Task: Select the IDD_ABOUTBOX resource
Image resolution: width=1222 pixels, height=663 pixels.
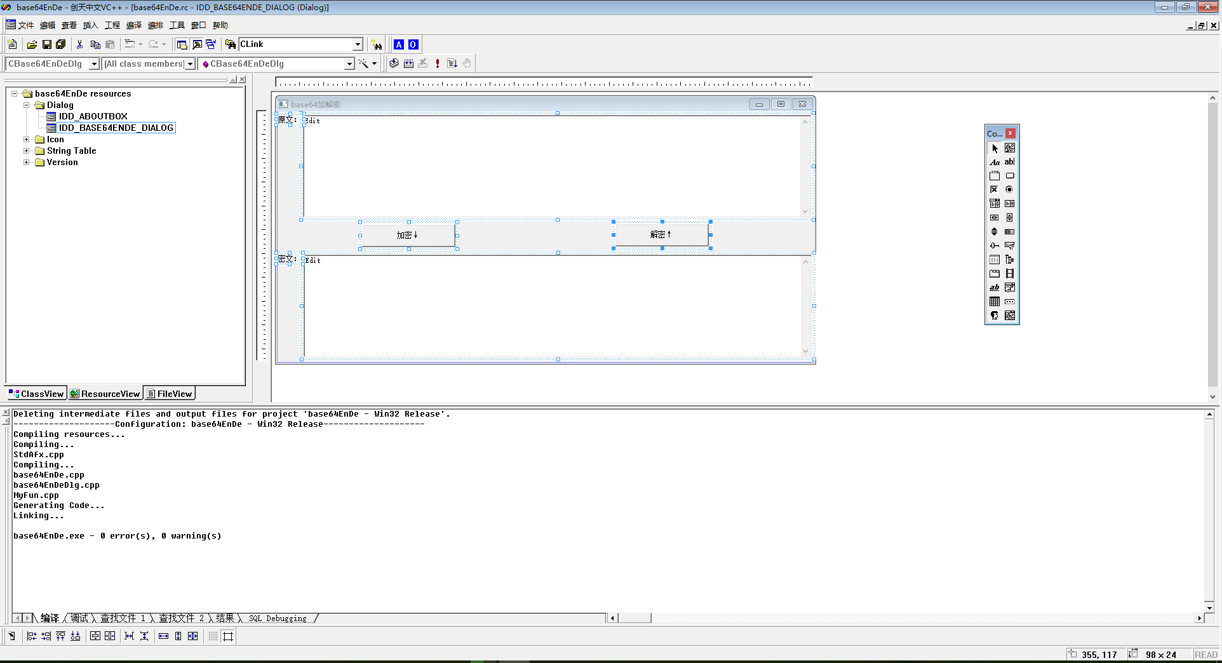Action: pyautogui.click(x=93, y=116)
